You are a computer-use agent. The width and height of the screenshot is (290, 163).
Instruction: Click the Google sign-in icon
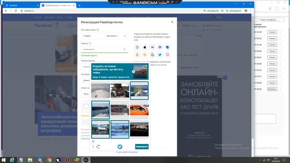point(152,55)
